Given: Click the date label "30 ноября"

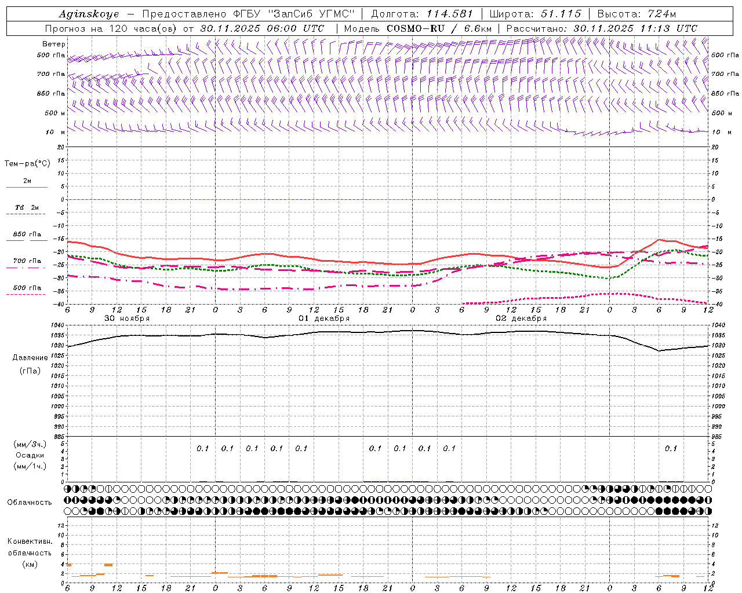Looking at the screenshot, I should point(127,319).
